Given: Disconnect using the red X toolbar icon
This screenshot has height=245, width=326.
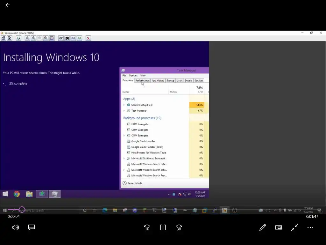Looking at the screenshot, I should [x=88, y=38].
